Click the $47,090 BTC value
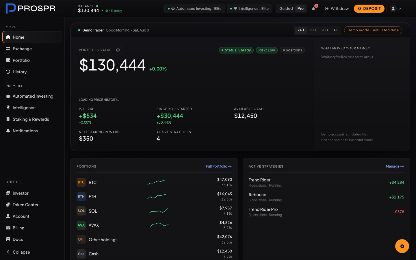The image size is (416, 260). pyautogui.click(x=224, y=179)
